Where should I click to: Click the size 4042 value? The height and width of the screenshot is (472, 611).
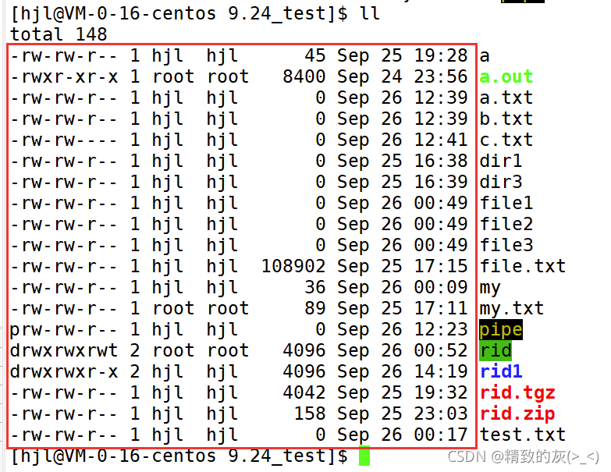(304, 392)
